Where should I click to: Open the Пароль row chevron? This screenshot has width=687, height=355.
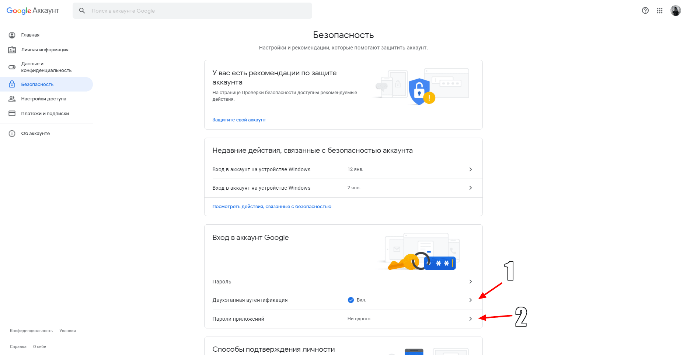470,282
